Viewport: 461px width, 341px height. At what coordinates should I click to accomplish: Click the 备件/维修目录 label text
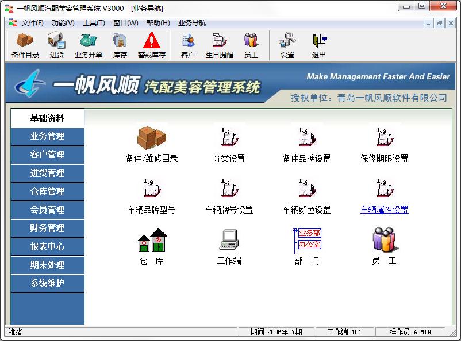[152, 158]
